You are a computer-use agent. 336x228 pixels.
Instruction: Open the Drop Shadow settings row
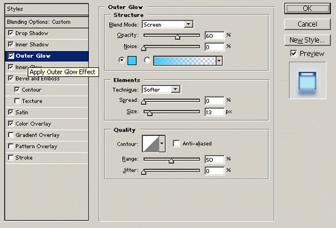tap(46, 34)
